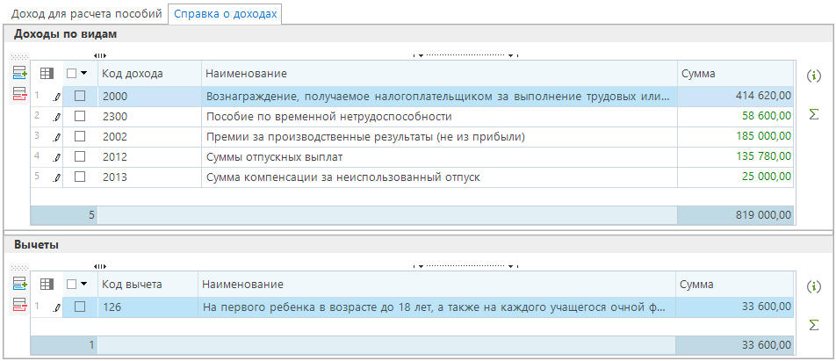
Task: Switch to the "Доход для расчета пособий" tab
Action: point(85,14)
